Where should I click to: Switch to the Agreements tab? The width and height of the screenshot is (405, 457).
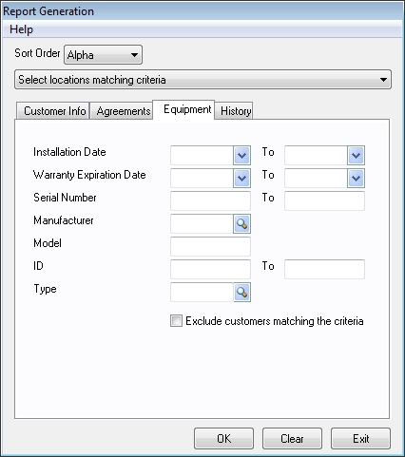point(122,111)
